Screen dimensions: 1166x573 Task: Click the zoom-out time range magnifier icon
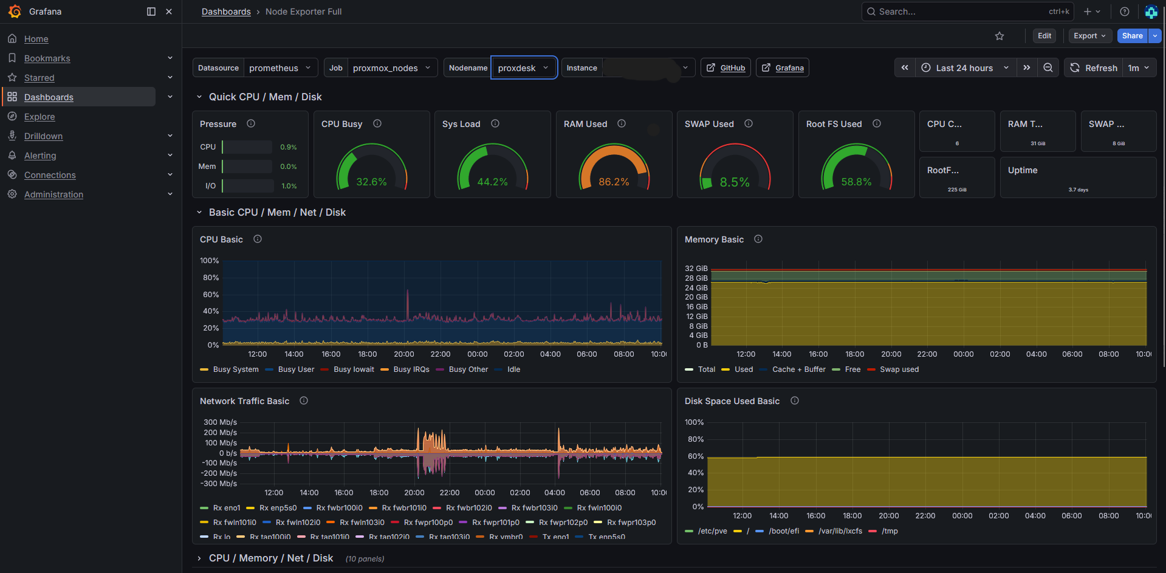(1048, 67)
